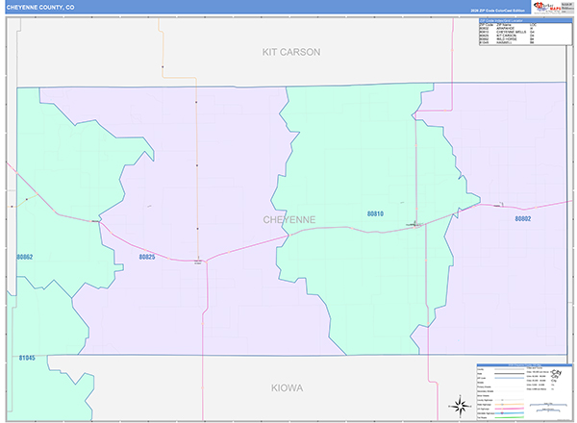Screen dimensions: 577x423
Task: Click the 'CHEYENNE COUNTY, CO' map title
Action: [40, 8]
